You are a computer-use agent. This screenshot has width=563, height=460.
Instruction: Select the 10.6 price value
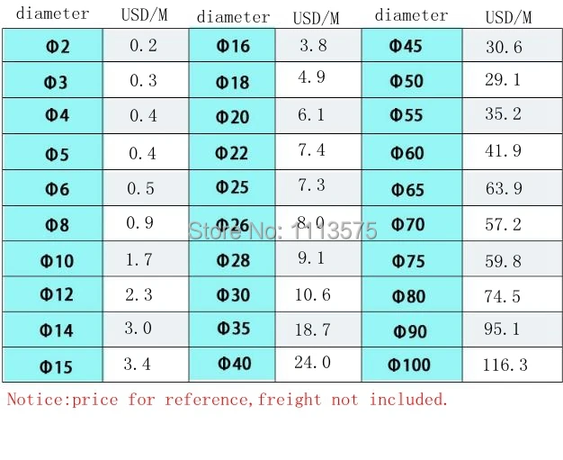coord(313,294)
